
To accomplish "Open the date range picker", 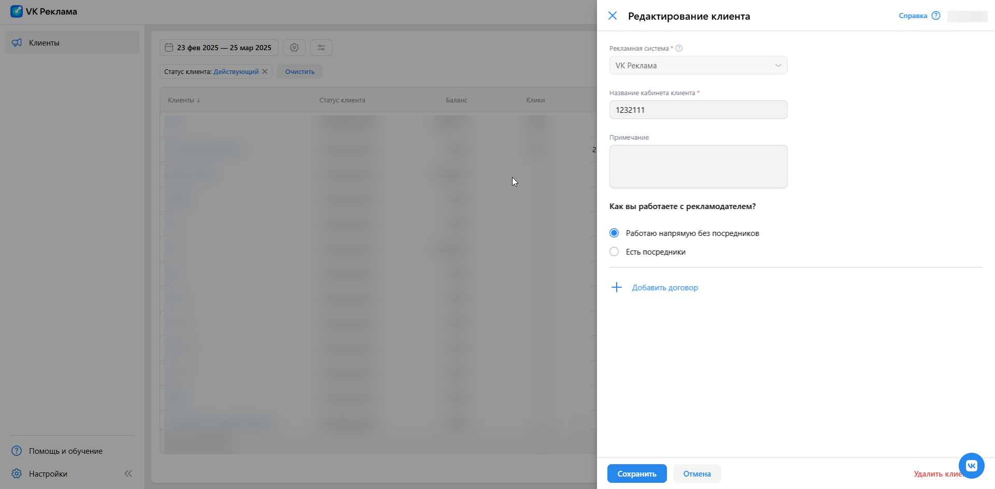I will tap(219, 48).
